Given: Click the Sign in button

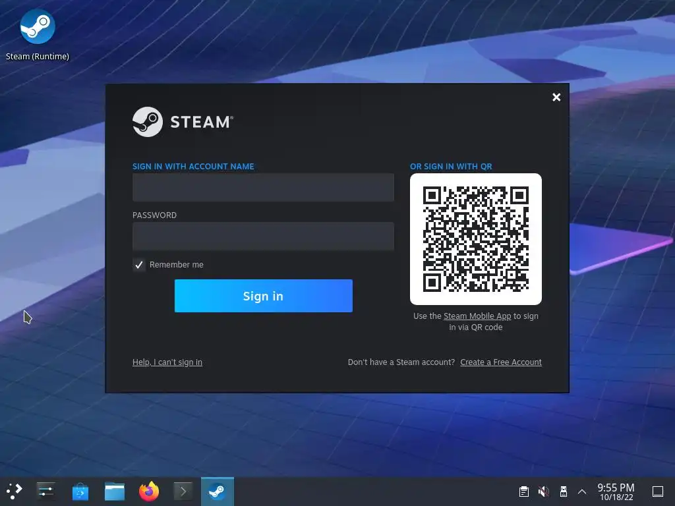Looking at the screenshot, I should click(x=263, y=296).
